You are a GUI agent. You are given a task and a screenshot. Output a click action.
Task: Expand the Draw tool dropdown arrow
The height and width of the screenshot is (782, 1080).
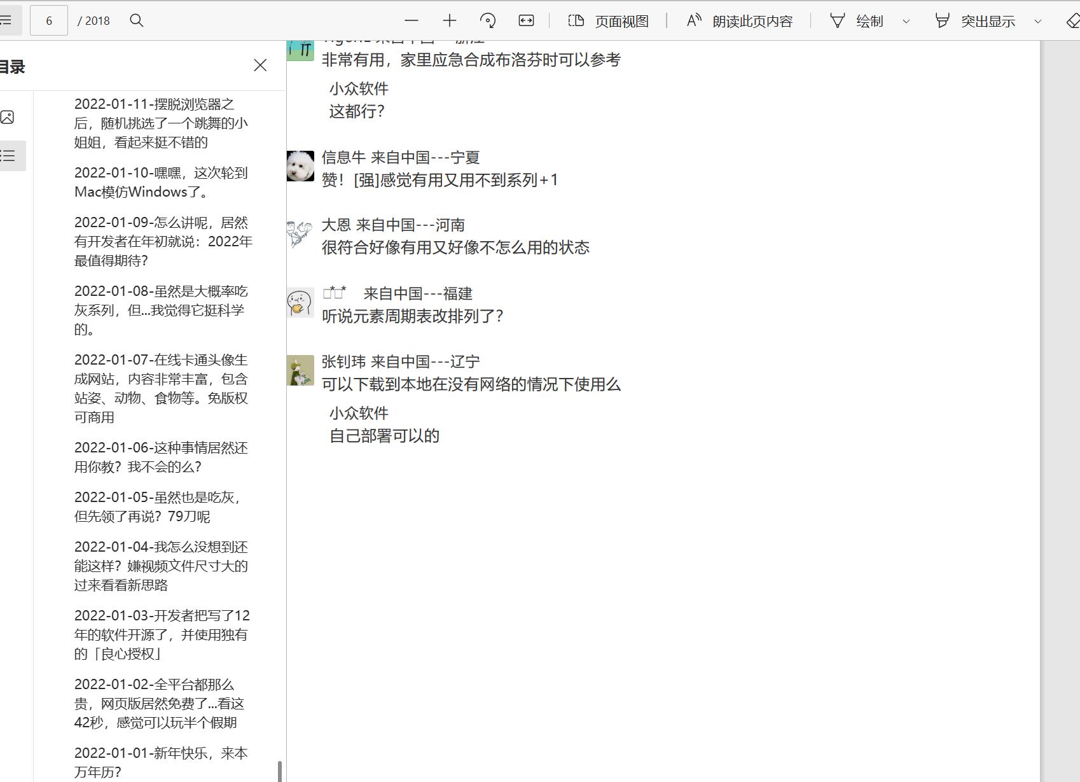click(906, 21)
